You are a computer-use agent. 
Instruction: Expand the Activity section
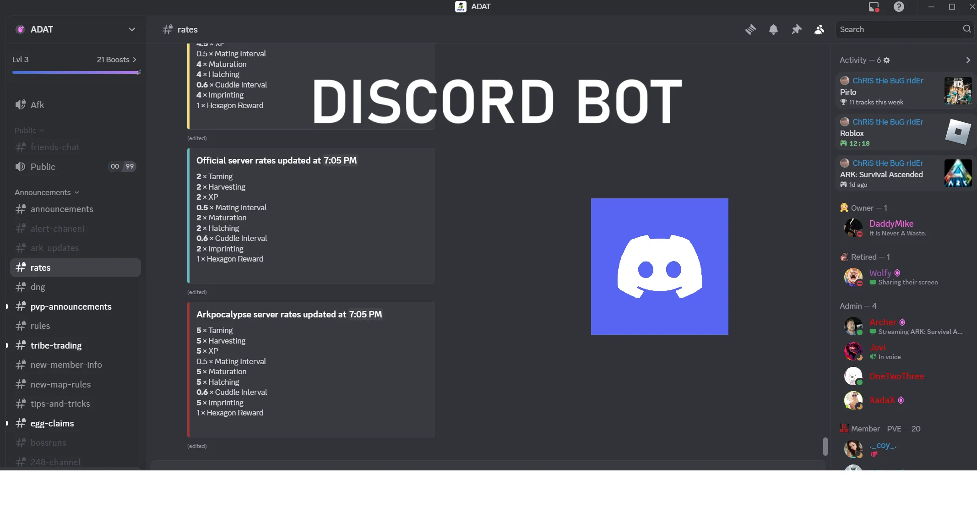968,60
